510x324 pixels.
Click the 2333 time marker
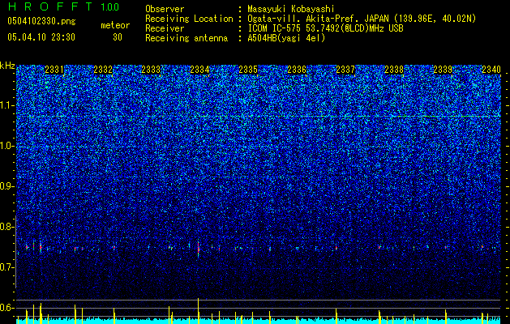151,70
